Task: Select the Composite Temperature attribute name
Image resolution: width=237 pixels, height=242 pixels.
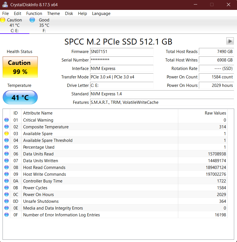Action: pyautogui.click(x=46, y=127)
